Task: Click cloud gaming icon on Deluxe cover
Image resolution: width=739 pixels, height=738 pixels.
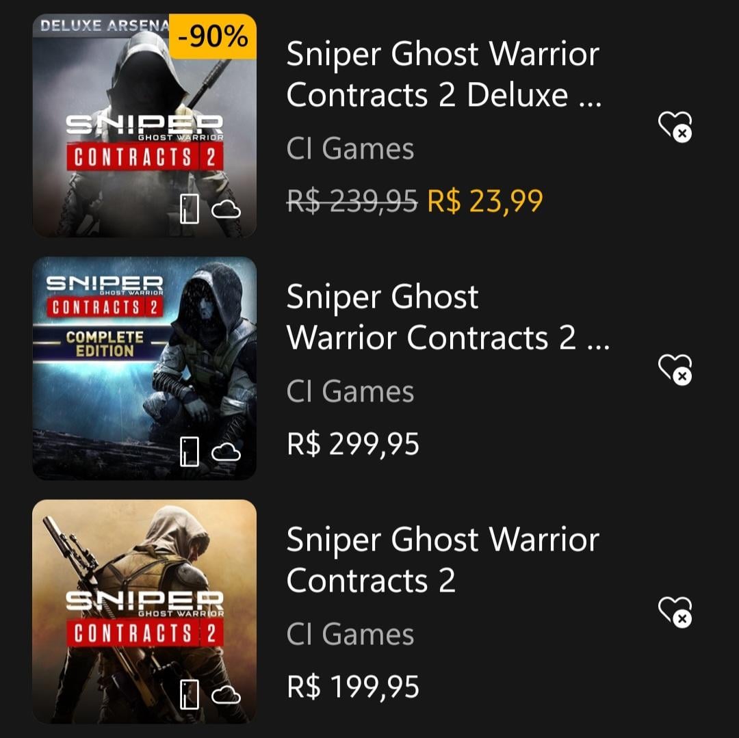Action: click(226, 209)
